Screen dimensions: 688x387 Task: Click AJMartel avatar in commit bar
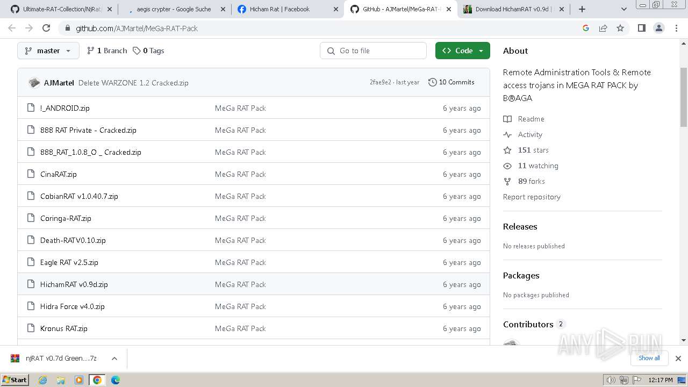coord(34,83)
